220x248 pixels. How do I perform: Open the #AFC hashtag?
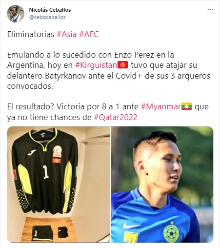point(89,34)
